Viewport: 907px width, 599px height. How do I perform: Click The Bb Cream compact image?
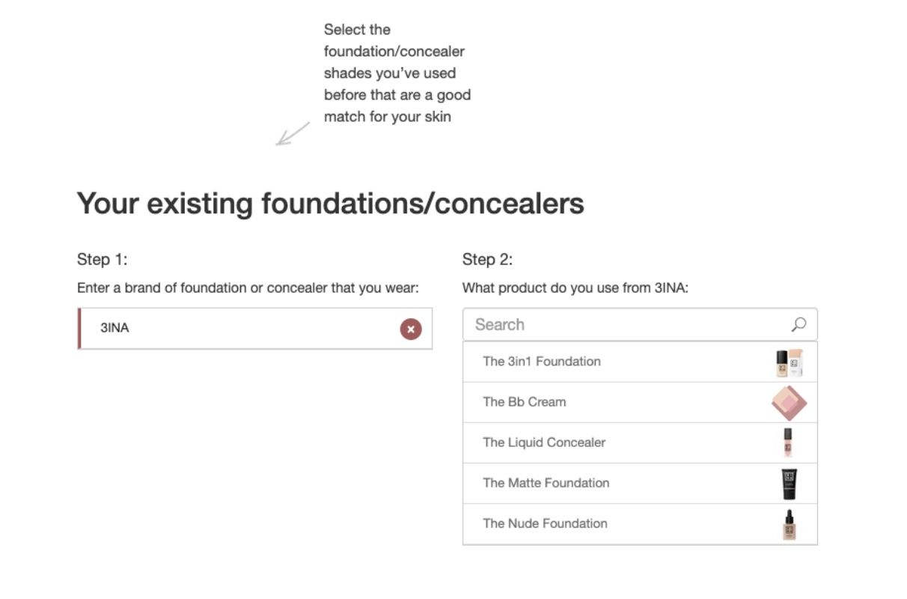(789, 403)
